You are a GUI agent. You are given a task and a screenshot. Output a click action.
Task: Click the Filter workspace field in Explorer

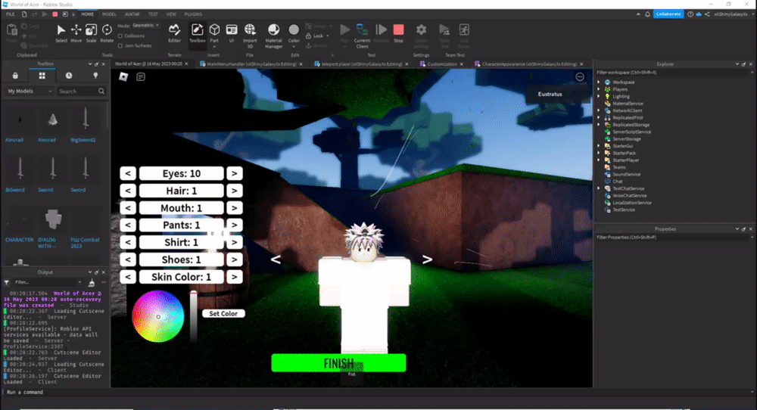[x=674, y=73]
